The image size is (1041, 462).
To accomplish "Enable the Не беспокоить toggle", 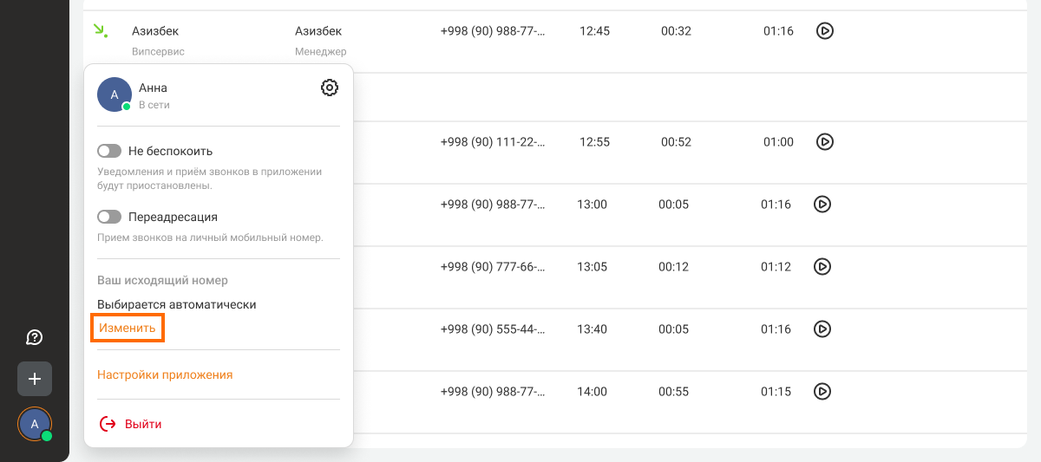I will (x=109, y=151).
